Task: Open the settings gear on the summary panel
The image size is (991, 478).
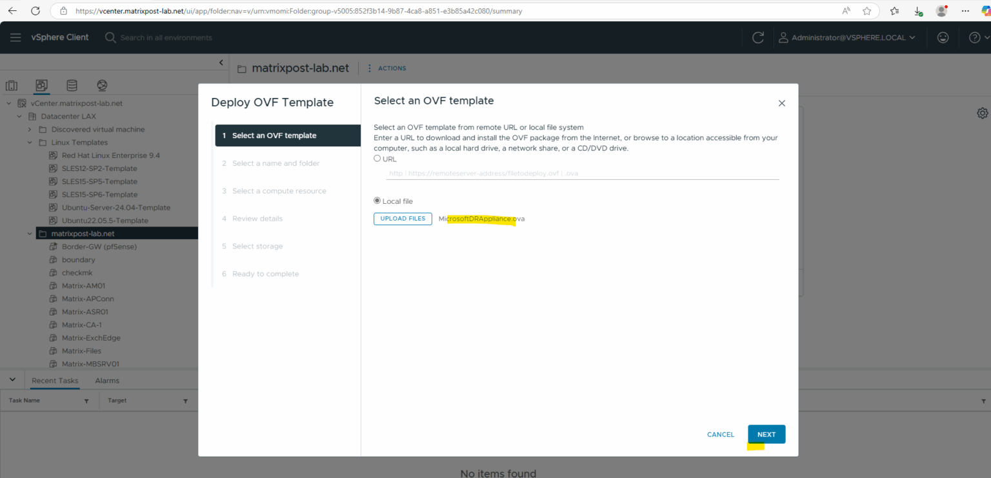Action: coord(982,112)
